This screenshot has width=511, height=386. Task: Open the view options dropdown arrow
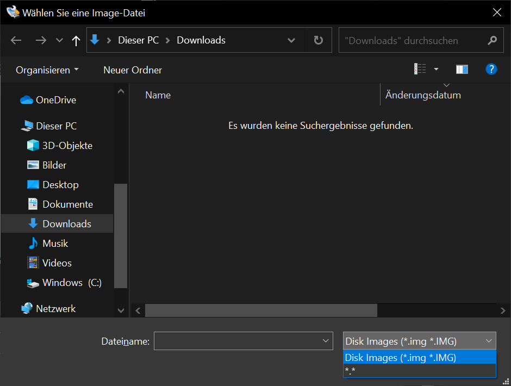[x=436, y=69]
